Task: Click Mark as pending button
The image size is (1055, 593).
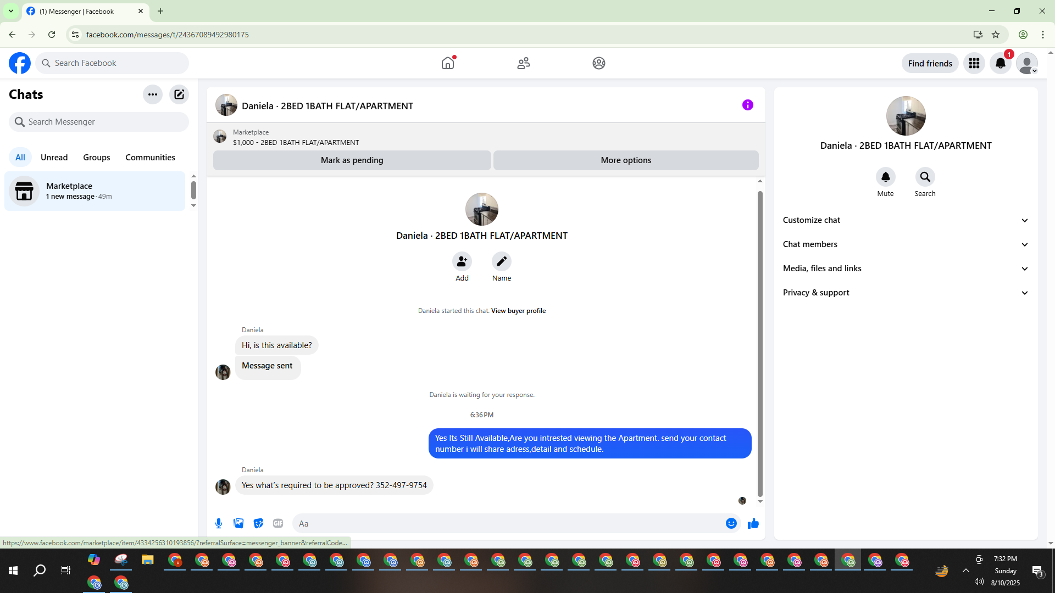Action: 352,160
